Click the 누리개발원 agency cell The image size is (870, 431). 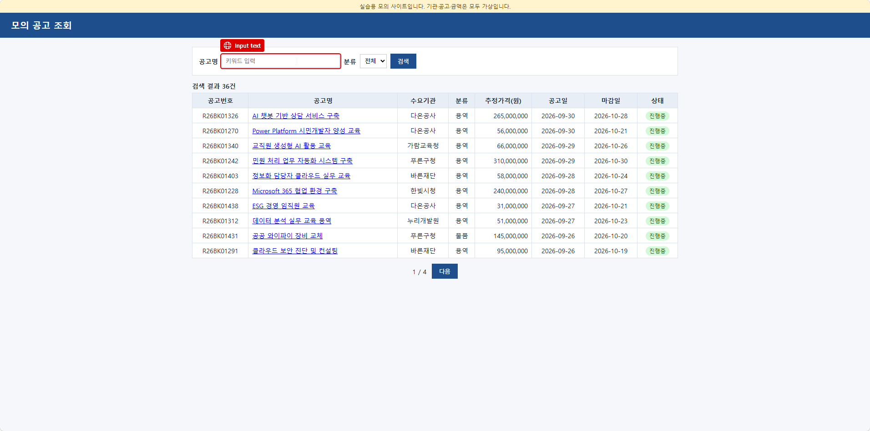click(x=423, y=221)
